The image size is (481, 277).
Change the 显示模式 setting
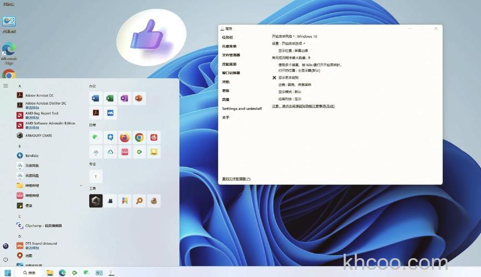pyautogui.click(x=290, y=91)
